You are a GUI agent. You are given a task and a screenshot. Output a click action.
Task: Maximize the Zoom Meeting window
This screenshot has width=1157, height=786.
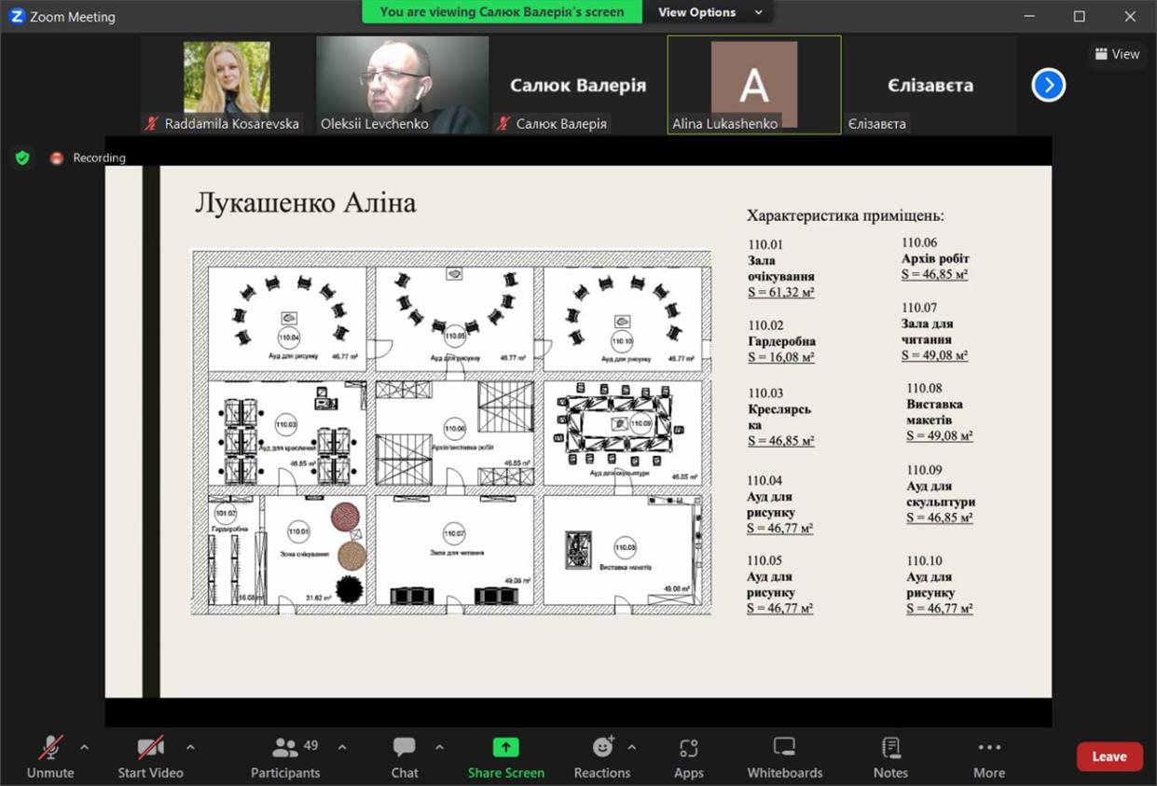coord(1079,16)
